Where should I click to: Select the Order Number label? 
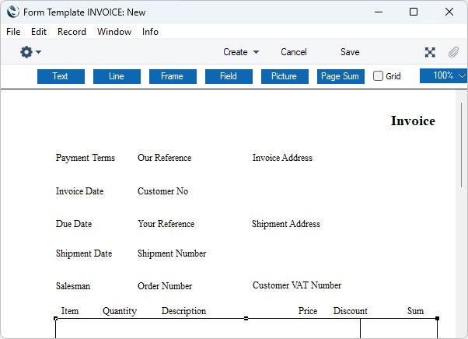point(165,286)
